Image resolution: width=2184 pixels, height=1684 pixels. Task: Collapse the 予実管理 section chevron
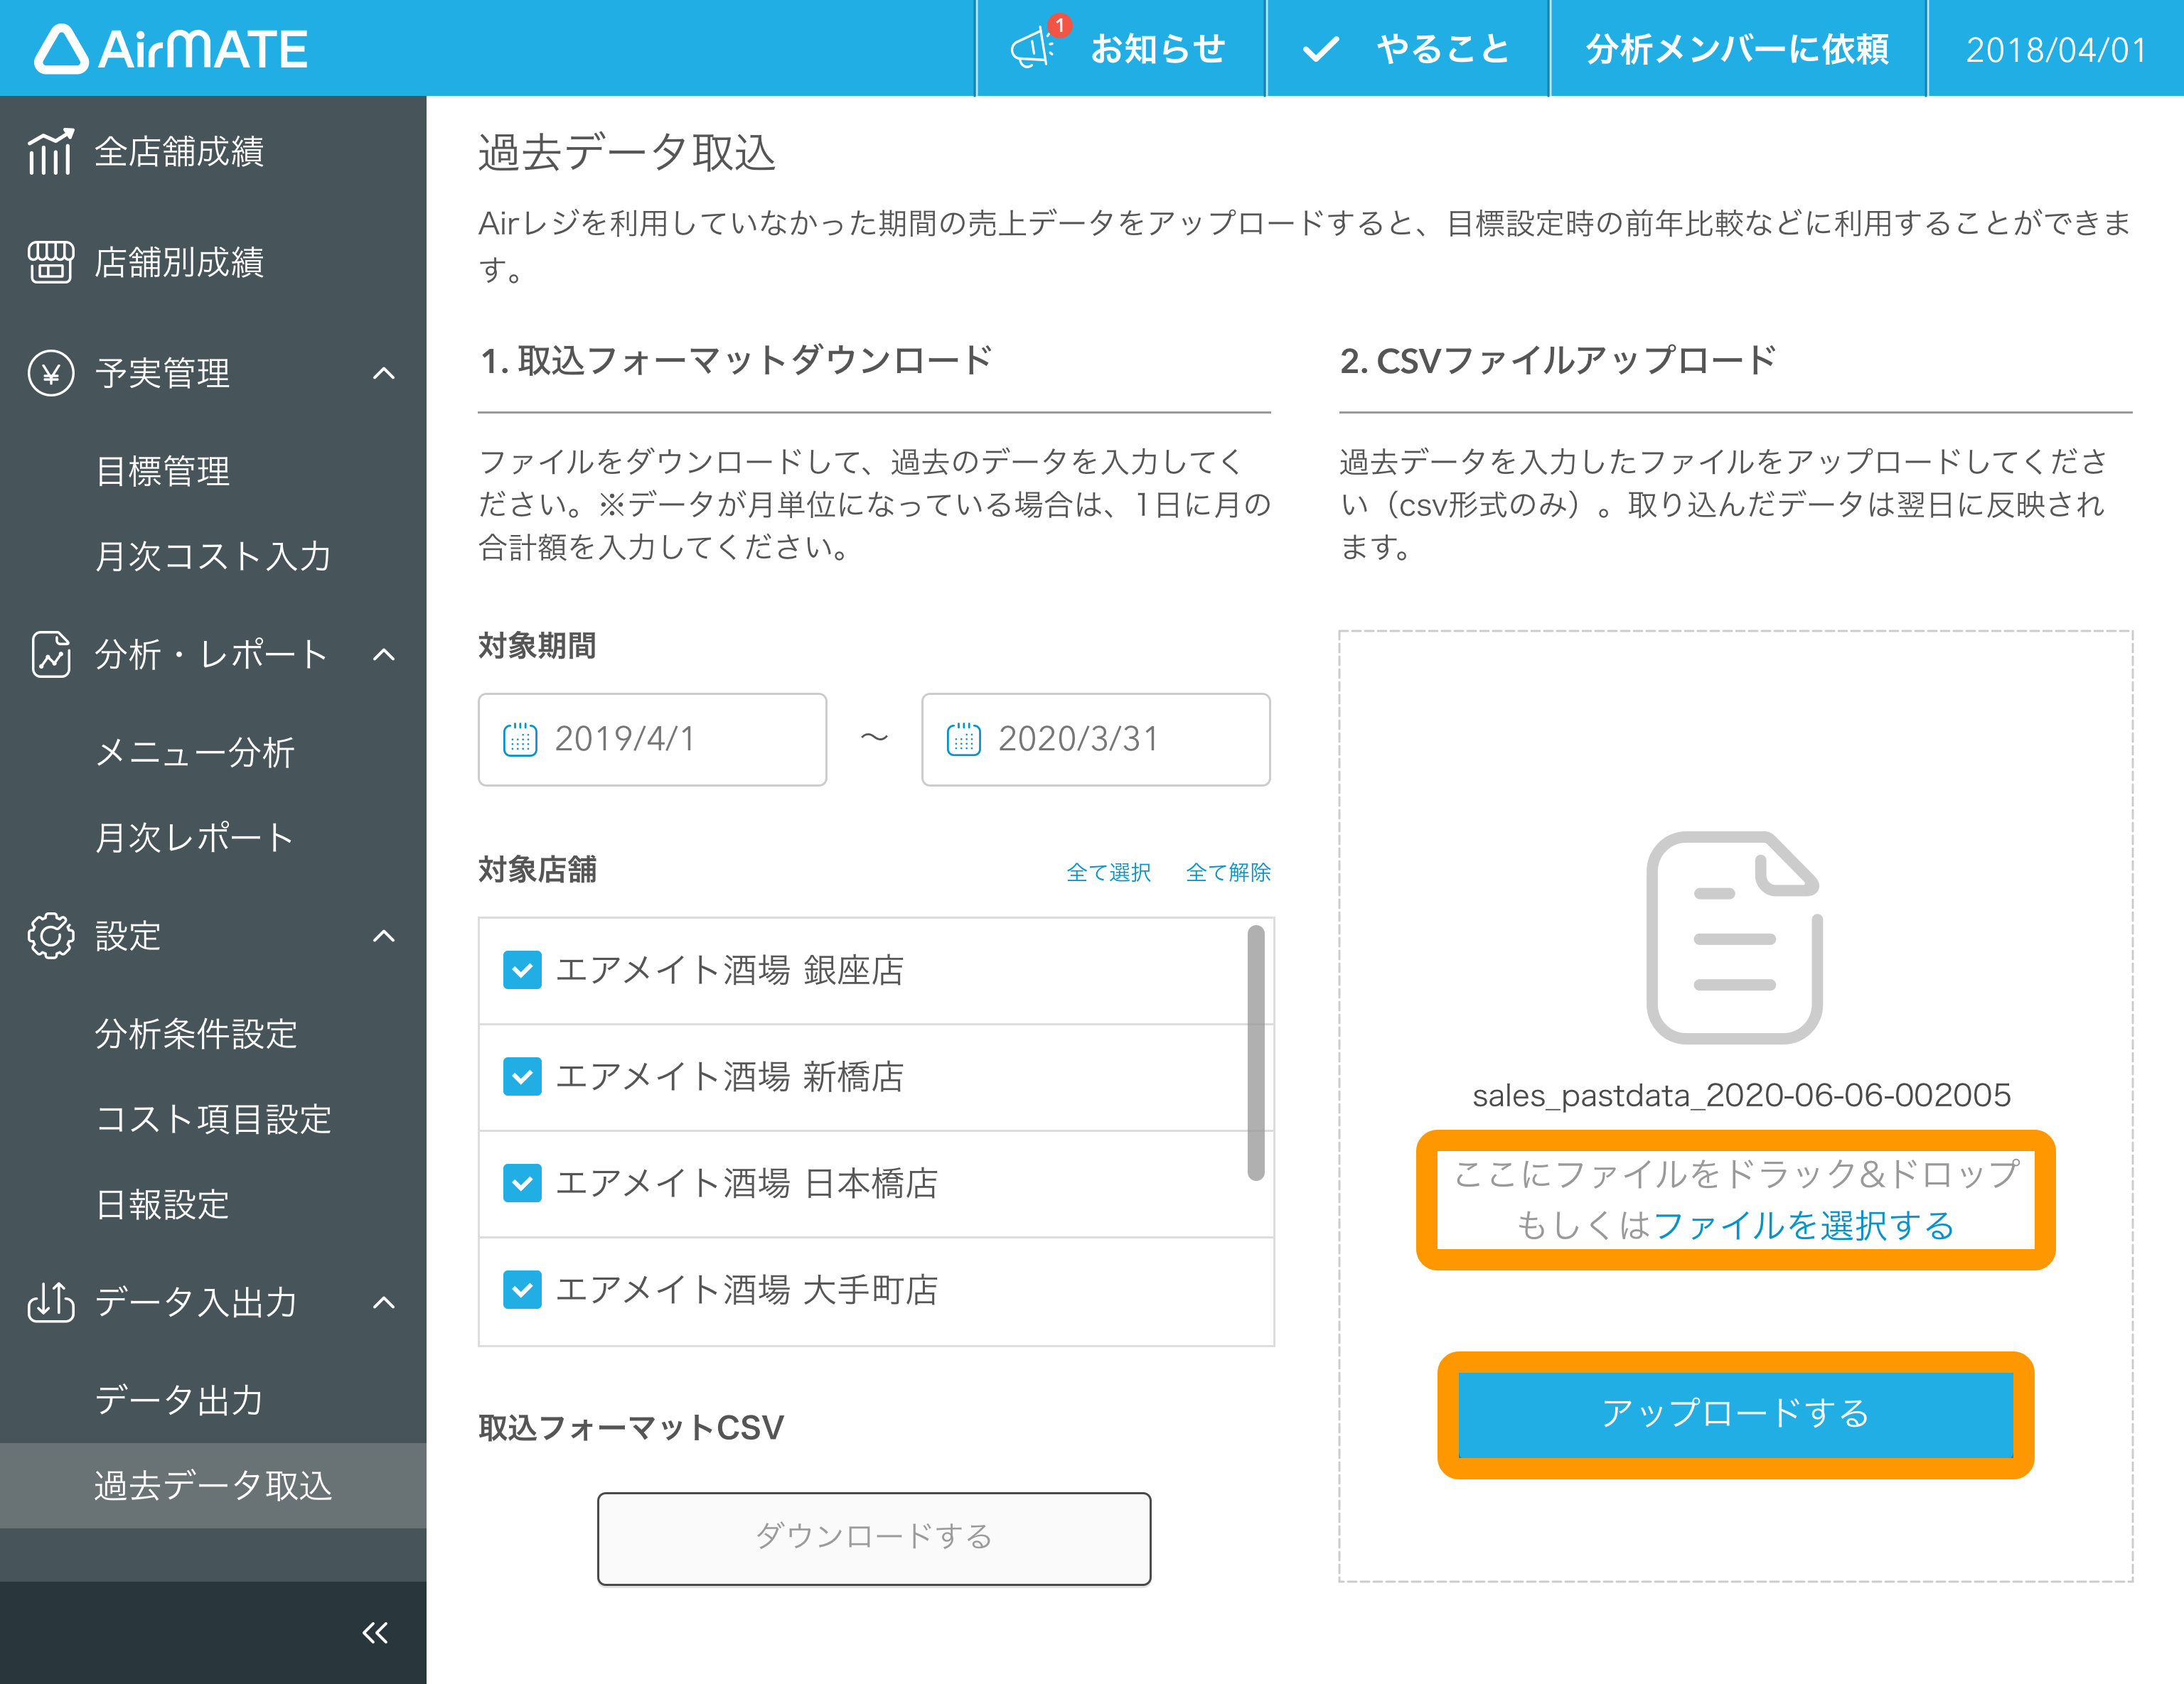tap(384, 374)
